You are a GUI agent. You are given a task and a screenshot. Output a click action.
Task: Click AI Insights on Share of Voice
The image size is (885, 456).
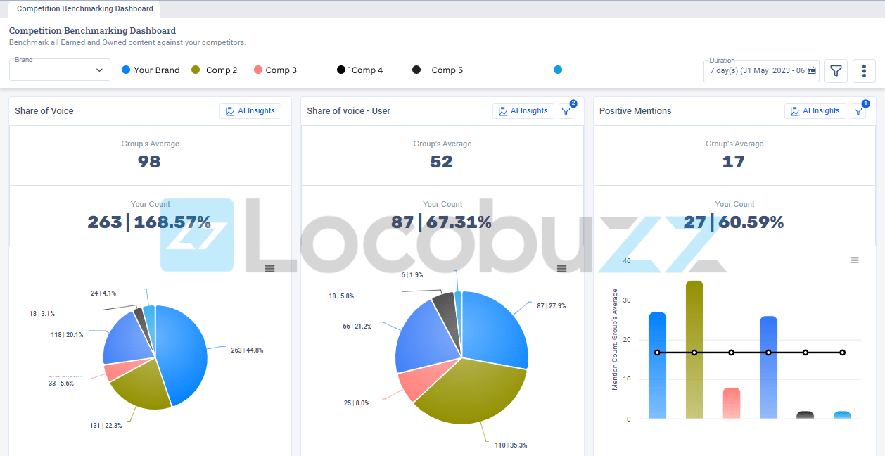[x=250, y=111]
